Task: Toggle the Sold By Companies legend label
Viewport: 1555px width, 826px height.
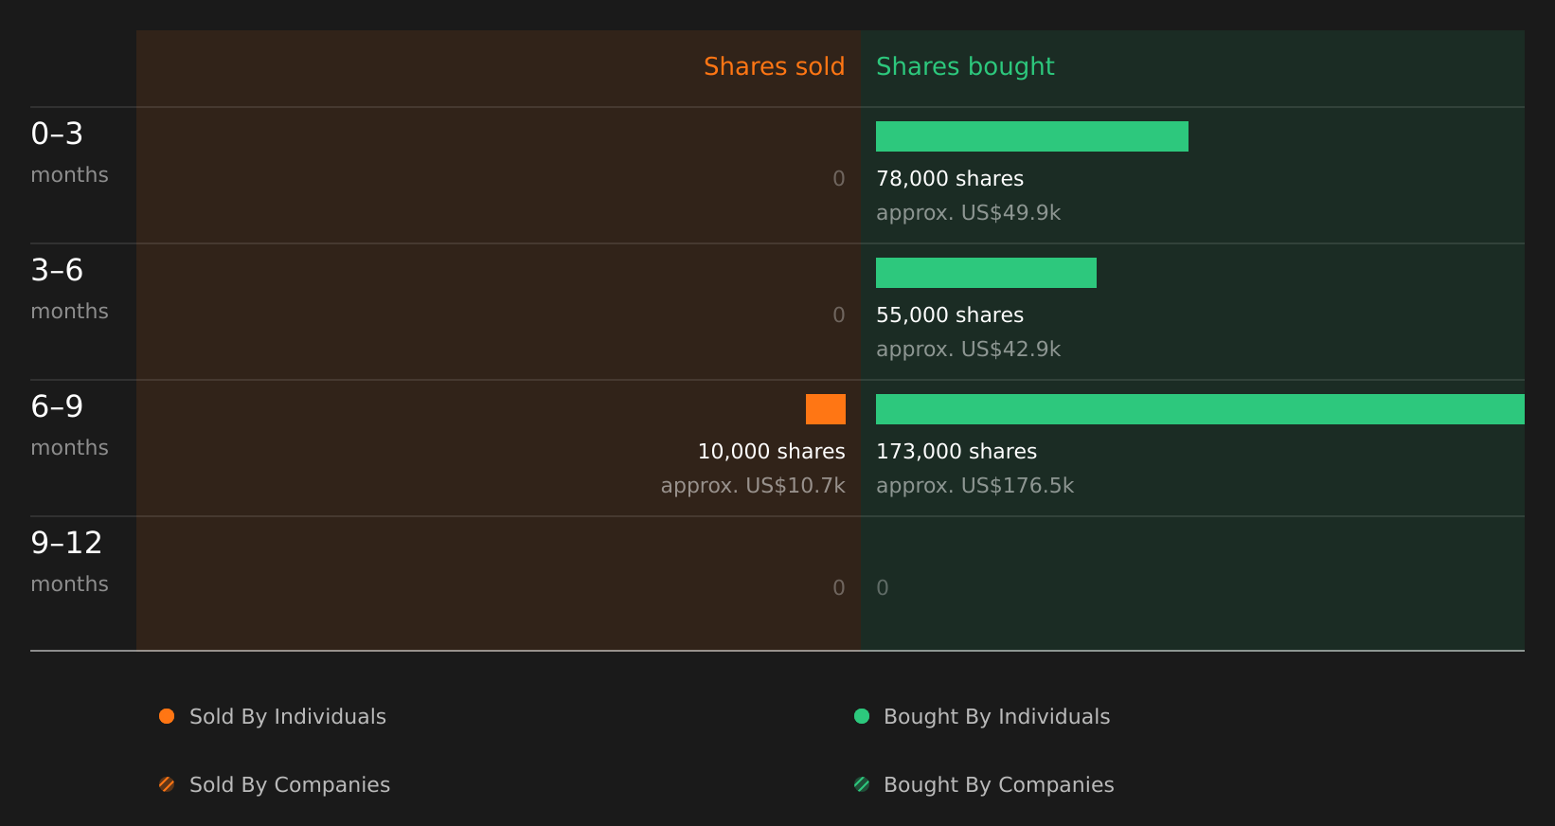Action: (x=290, y=785)
